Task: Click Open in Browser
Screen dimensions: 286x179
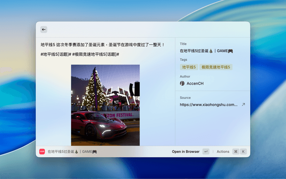Action: tap(185, 152)
